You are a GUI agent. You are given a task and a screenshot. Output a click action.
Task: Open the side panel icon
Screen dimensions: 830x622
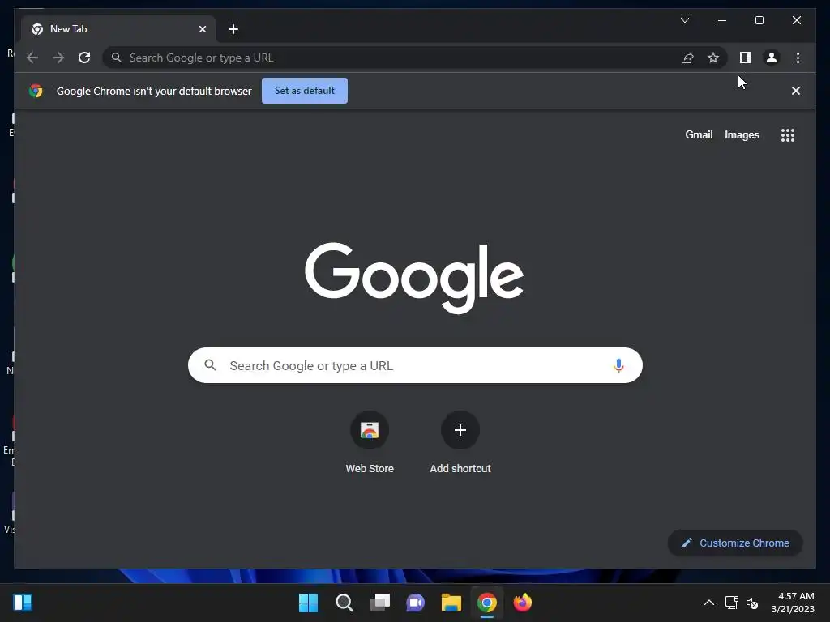coord(746,58)
